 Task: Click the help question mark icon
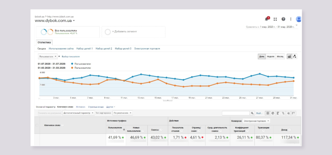(283, 19)
